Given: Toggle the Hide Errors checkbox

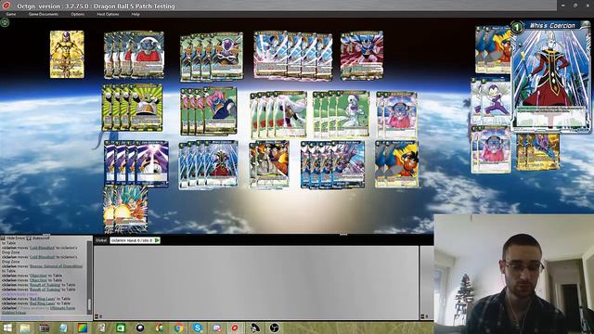Looking at the screenshot, I should tap(3, 238).
